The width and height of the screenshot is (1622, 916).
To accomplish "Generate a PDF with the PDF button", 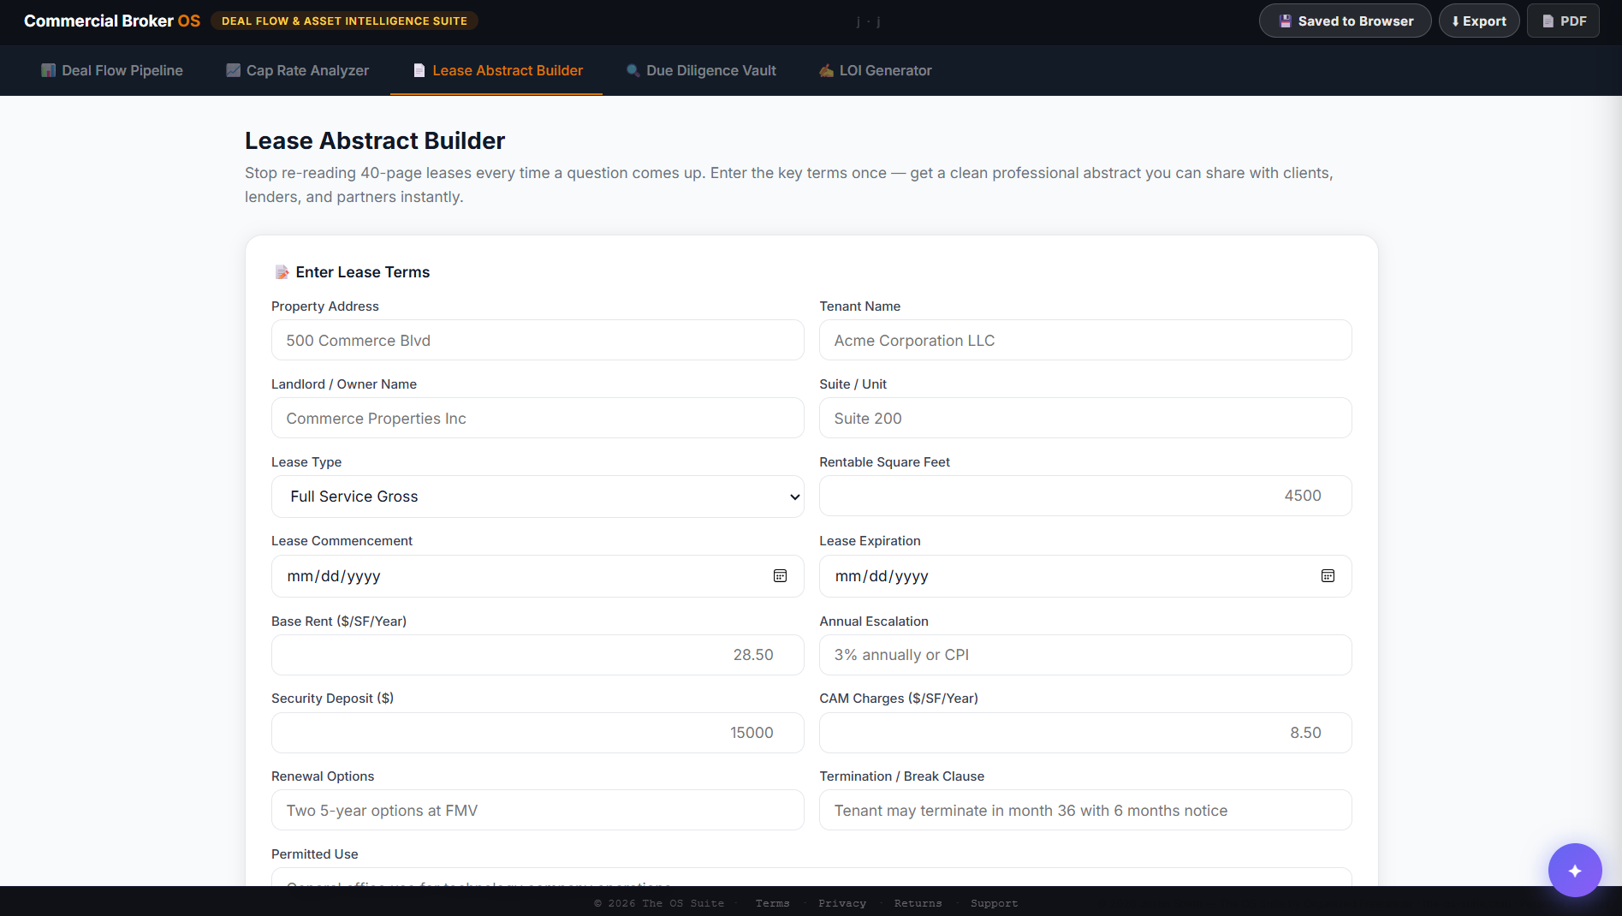I will tap(1563, 21).
